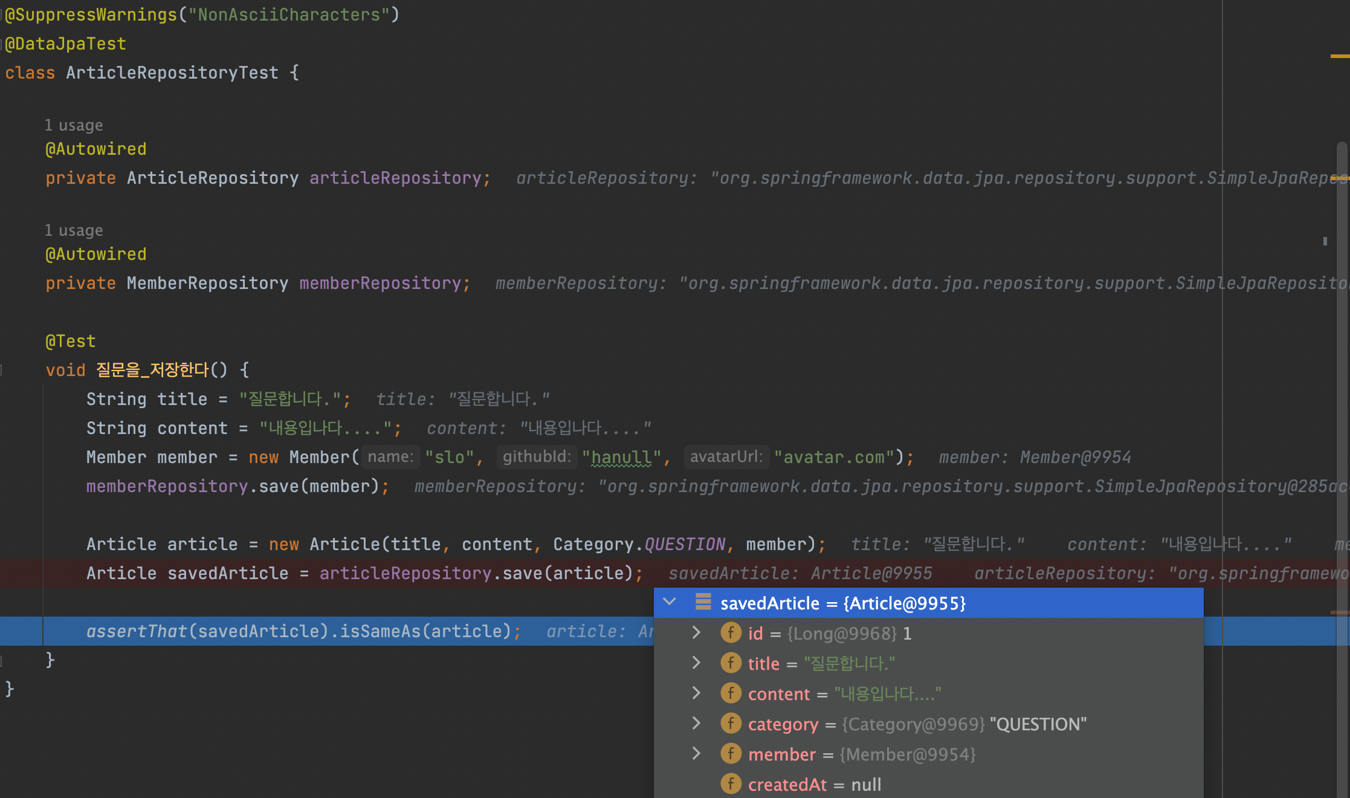Click the field icon beside member
1350x798 pixels.
tap(731, 754)
